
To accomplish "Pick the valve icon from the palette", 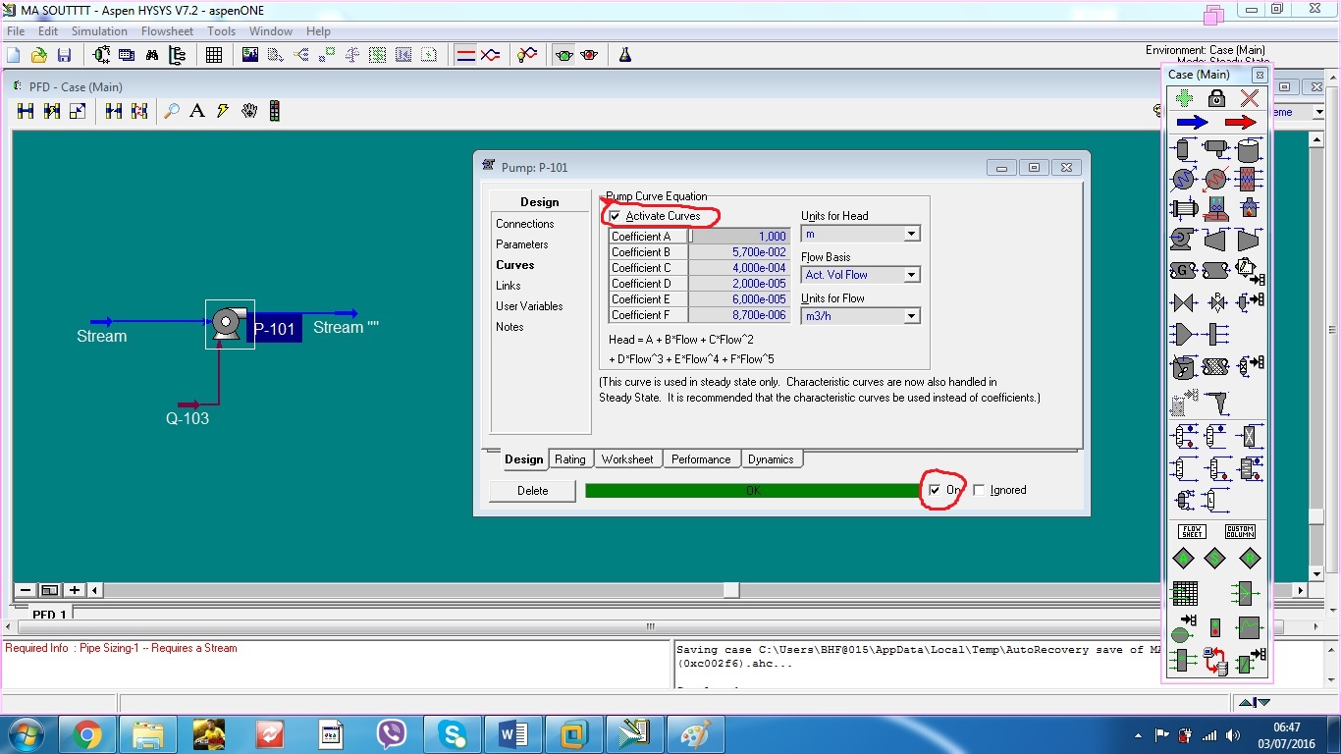I will (x=1183, y=301).
